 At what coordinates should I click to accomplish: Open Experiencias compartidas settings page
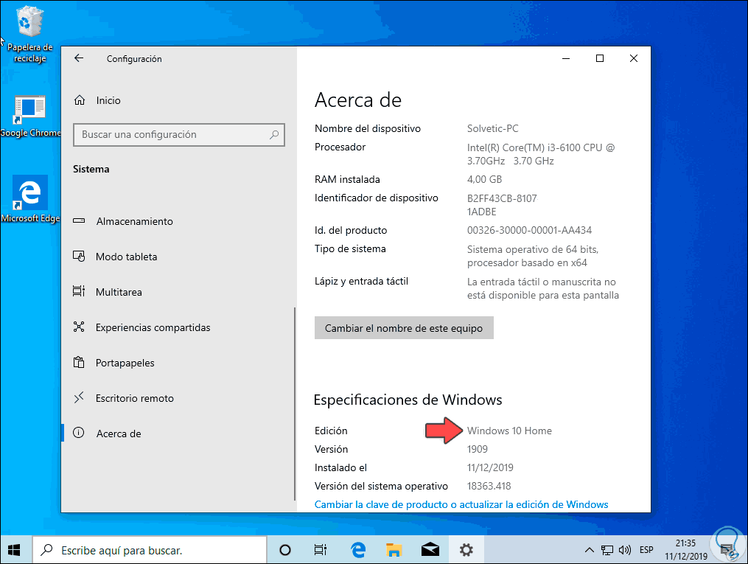click(x=153, y=327)
